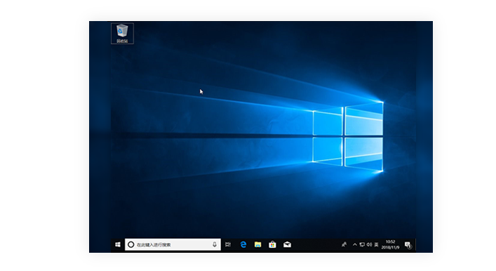Open the clock showing 10:52
Screen dimensions: 496x271
click(390, 245)
